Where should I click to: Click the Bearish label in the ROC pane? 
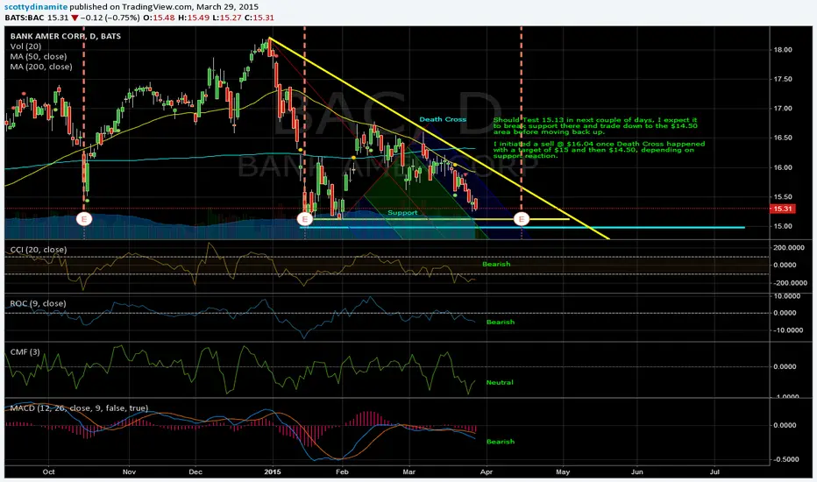pos(501,322)
